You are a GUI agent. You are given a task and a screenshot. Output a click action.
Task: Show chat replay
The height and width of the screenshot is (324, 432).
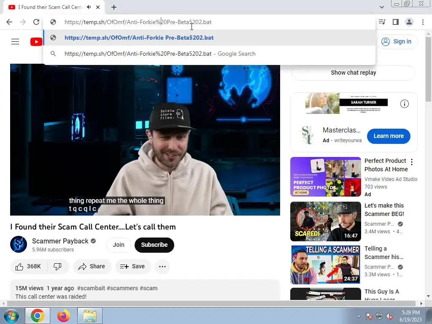(x=354, y=73)
